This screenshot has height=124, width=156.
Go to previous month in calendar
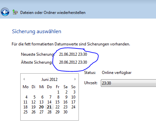(24, 79)
